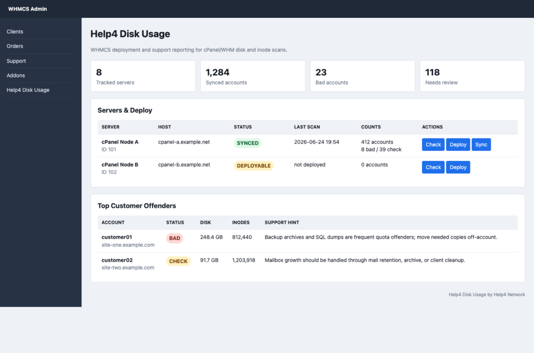
Task: Select the Needs review stat card
Action: tap(472, 76)
